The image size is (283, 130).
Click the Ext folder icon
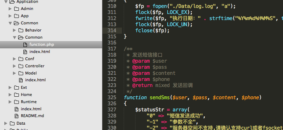(17, 87)
